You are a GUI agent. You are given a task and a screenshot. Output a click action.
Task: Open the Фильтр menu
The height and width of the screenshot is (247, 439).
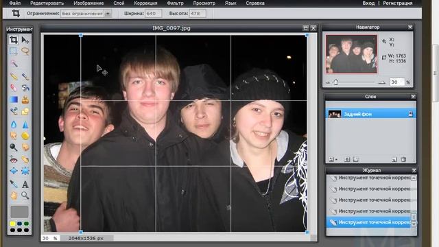coord(176,3)
